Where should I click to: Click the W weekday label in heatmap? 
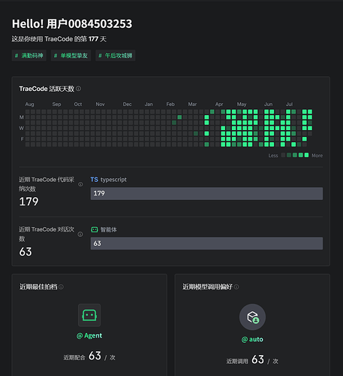pos(22,128)
